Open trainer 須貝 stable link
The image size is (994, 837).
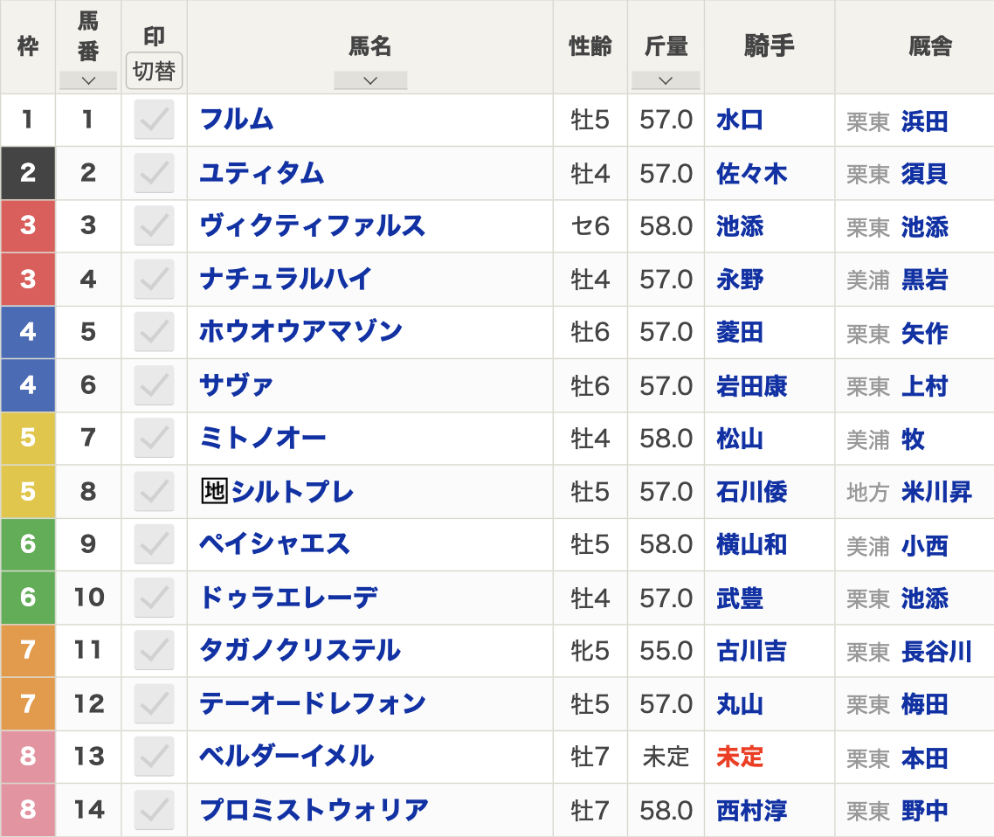pos(925,175)
